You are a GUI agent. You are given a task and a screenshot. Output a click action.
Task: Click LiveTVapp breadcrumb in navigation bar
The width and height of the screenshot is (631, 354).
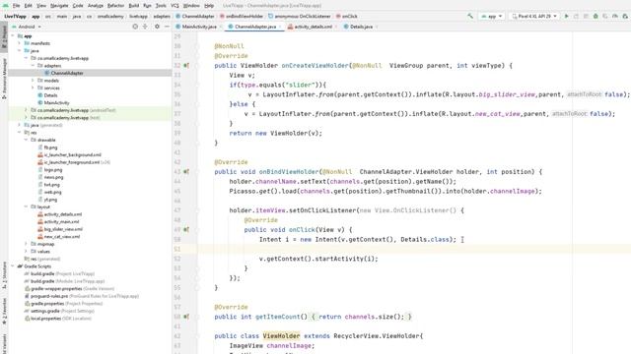pyautogui.click(x=16, y=16)
